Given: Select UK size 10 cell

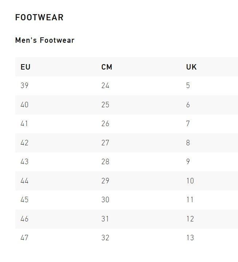Looking at the screenshot, I should click(x=190, y=181).
